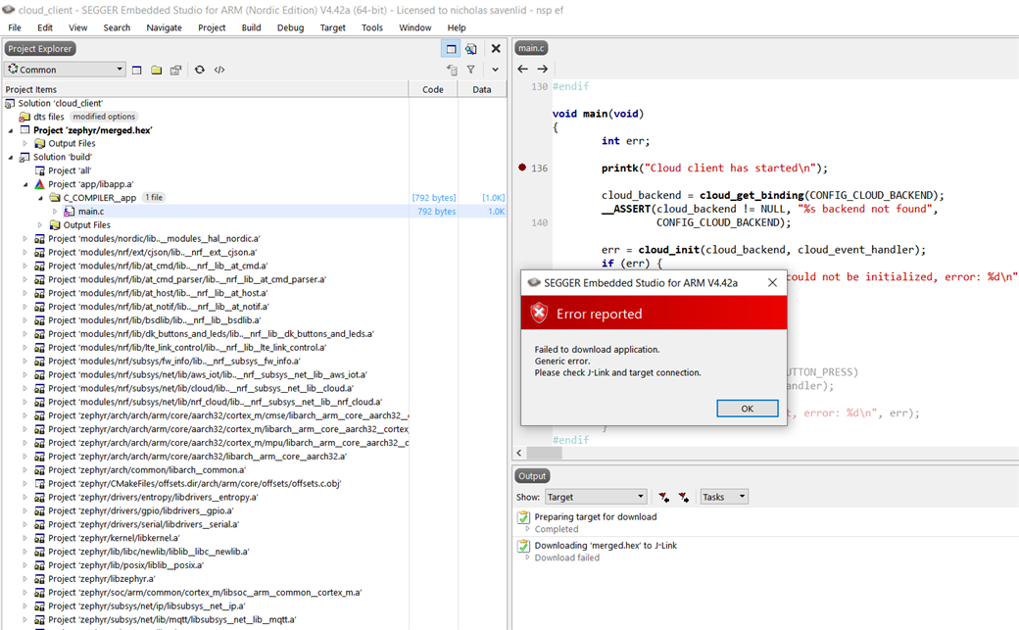Open the Debug menu

290,27
